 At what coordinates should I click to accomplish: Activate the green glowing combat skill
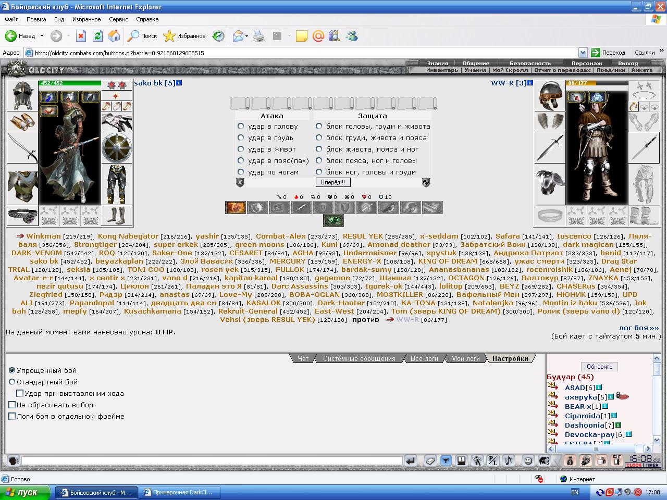pyautogui.click(x=333, y=221)
